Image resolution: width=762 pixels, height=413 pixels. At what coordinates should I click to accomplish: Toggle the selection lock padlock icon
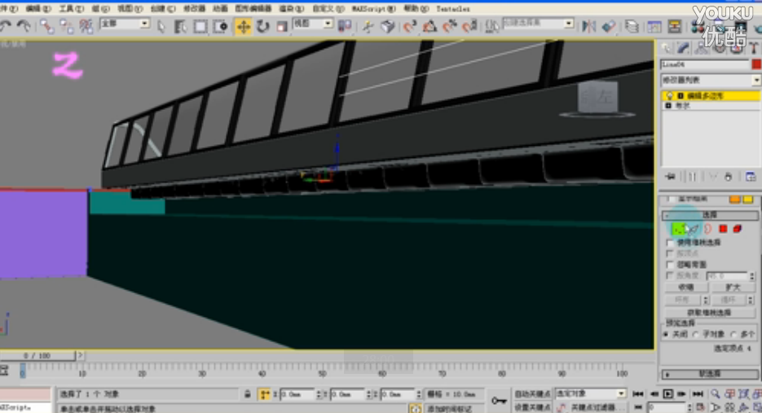[248, 394]
